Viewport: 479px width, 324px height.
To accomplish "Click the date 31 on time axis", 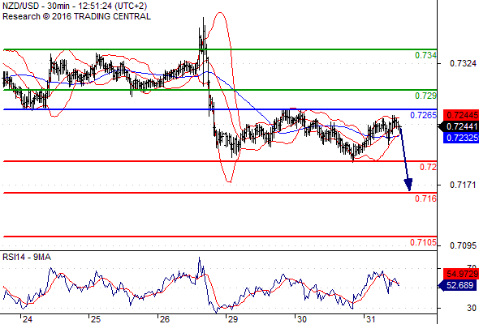I will [370, 319].
